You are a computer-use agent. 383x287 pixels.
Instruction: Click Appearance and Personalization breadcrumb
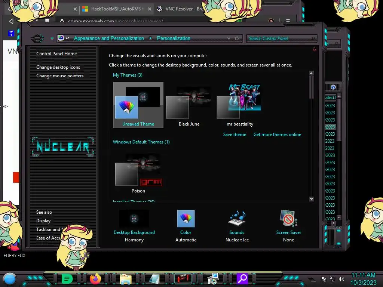[x=109, y=38]
